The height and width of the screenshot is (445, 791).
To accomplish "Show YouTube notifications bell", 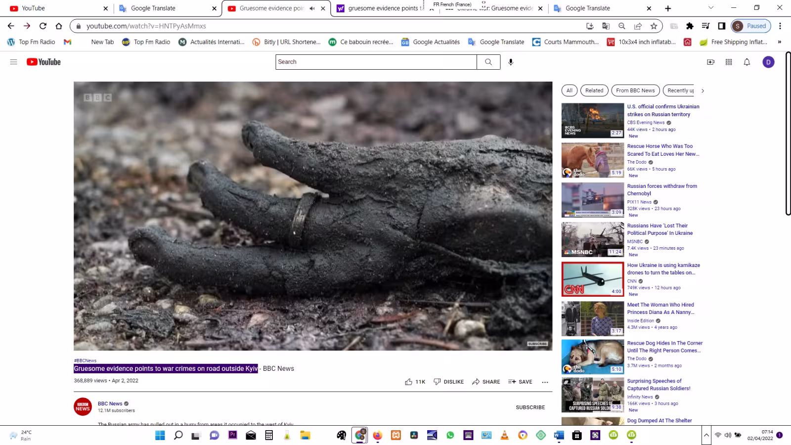I will (x=747, y=62).
